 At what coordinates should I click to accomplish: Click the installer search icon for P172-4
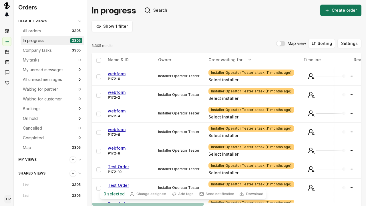[x=311, y=113]
